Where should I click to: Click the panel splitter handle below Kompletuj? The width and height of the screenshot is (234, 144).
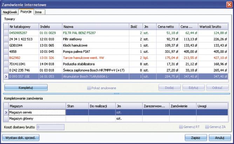(117, 93)
